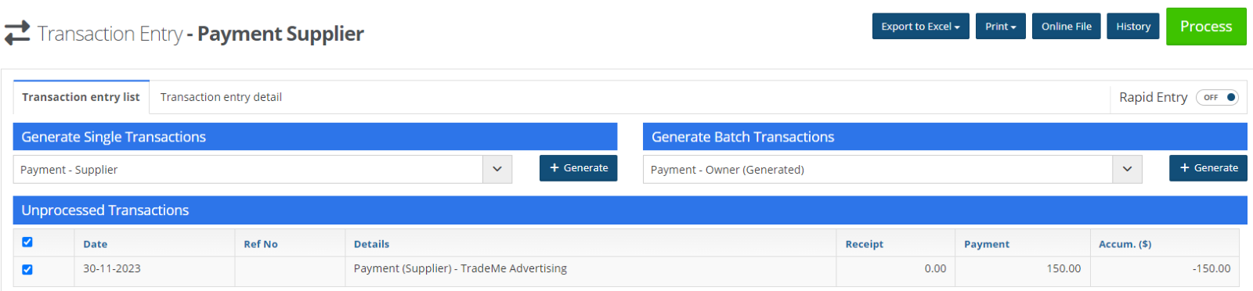Open the Print dropdown menu
This screenshot has height=291, width=1253.
1001,27
